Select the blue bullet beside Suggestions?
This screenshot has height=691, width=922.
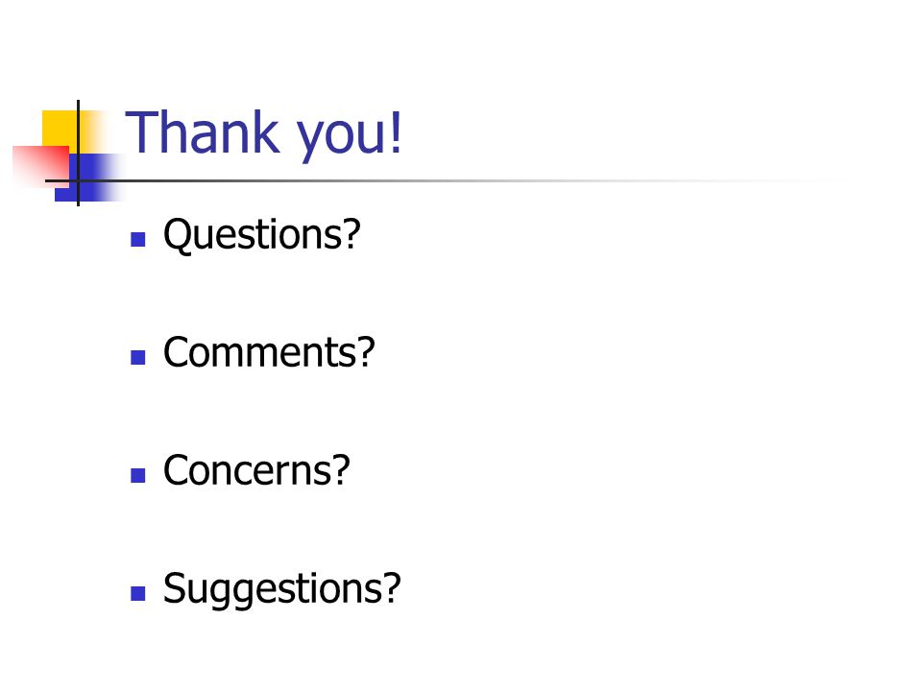pyautogui.click(x=138, y=593)
